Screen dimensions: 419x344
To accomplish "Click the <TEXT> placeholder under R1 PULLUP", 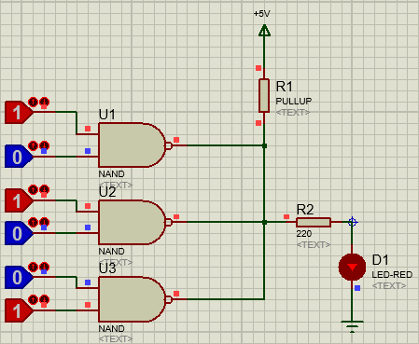I will click(293, 112).
